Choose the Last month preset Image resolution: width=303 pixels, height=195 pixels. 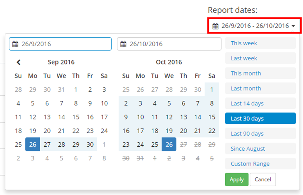click(260, 88)
